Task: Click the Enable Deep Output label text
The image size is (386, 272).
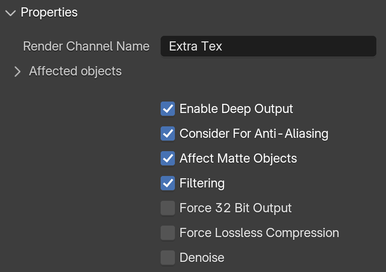Action: [236, 109]
